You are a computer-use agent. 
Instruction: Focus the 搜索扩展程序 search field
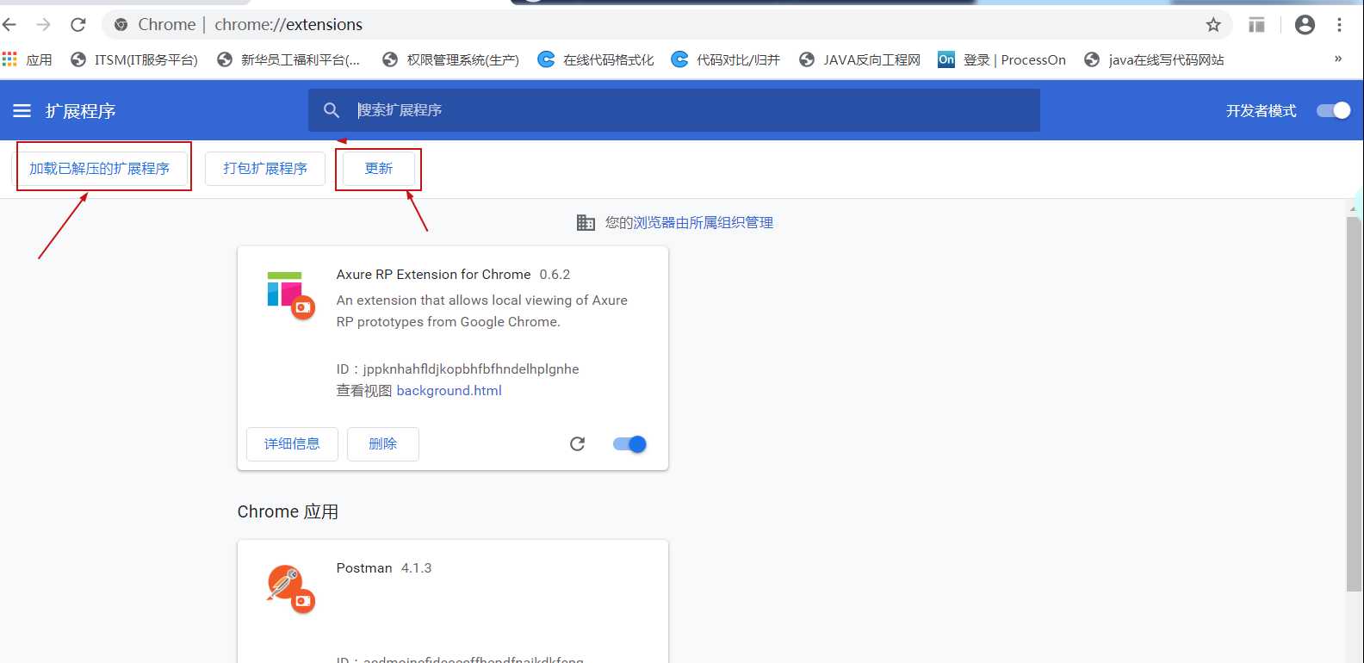click(674, 110)
